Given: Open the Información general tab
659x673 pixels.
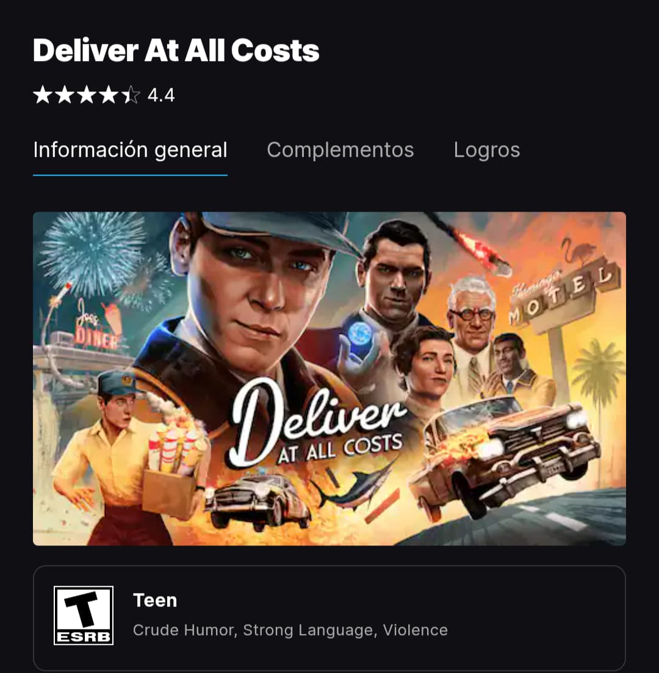Looking at the screenshot, I should click(130, 150).
